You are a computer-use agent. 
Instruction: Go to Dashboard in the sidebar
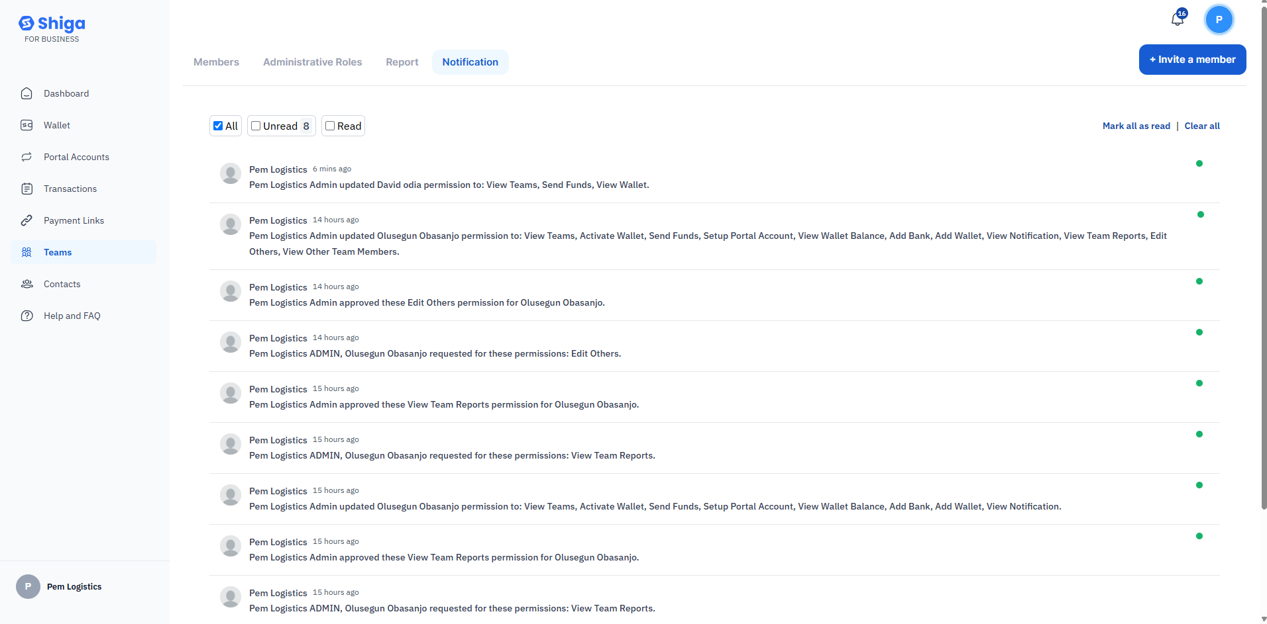click(x=83, y=93)
